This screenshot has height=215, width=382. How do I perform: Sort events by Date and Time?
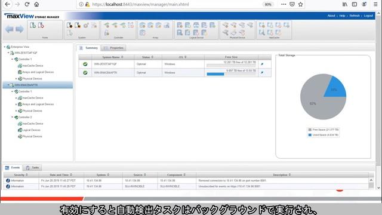point(61,175)
